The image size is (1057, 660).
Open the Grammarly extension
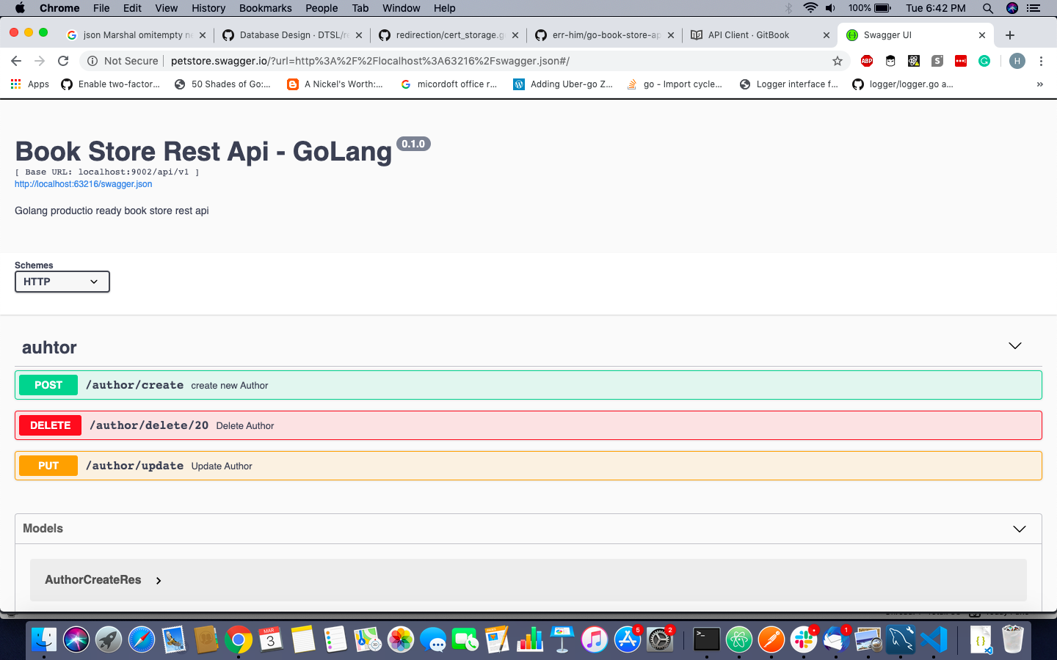984,61
